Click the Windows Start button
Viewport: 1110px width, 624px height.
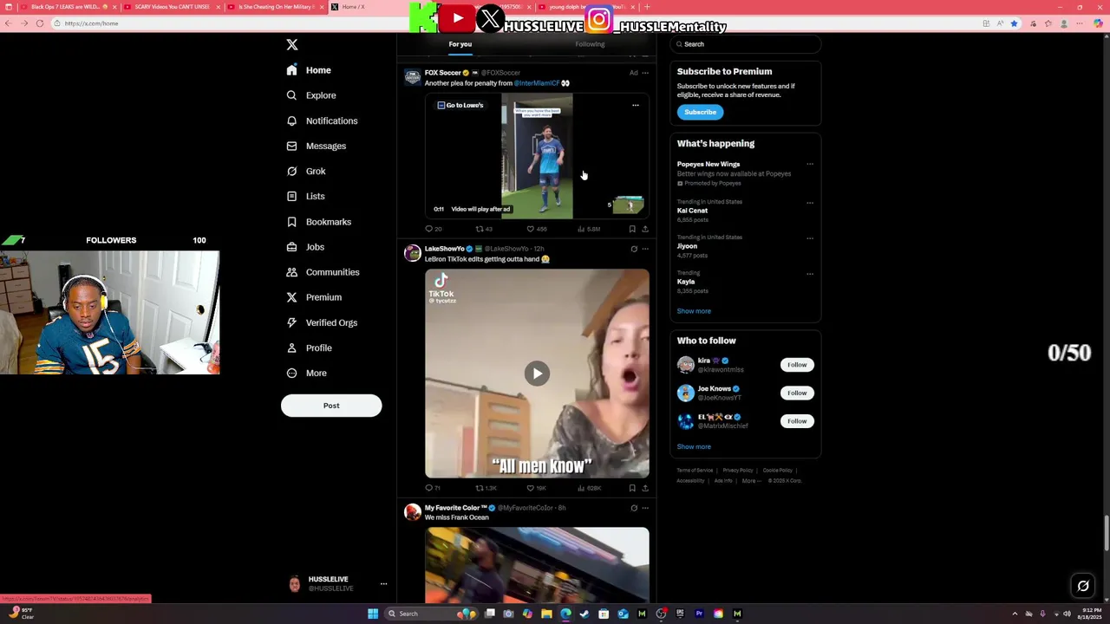tap(373, 614)
